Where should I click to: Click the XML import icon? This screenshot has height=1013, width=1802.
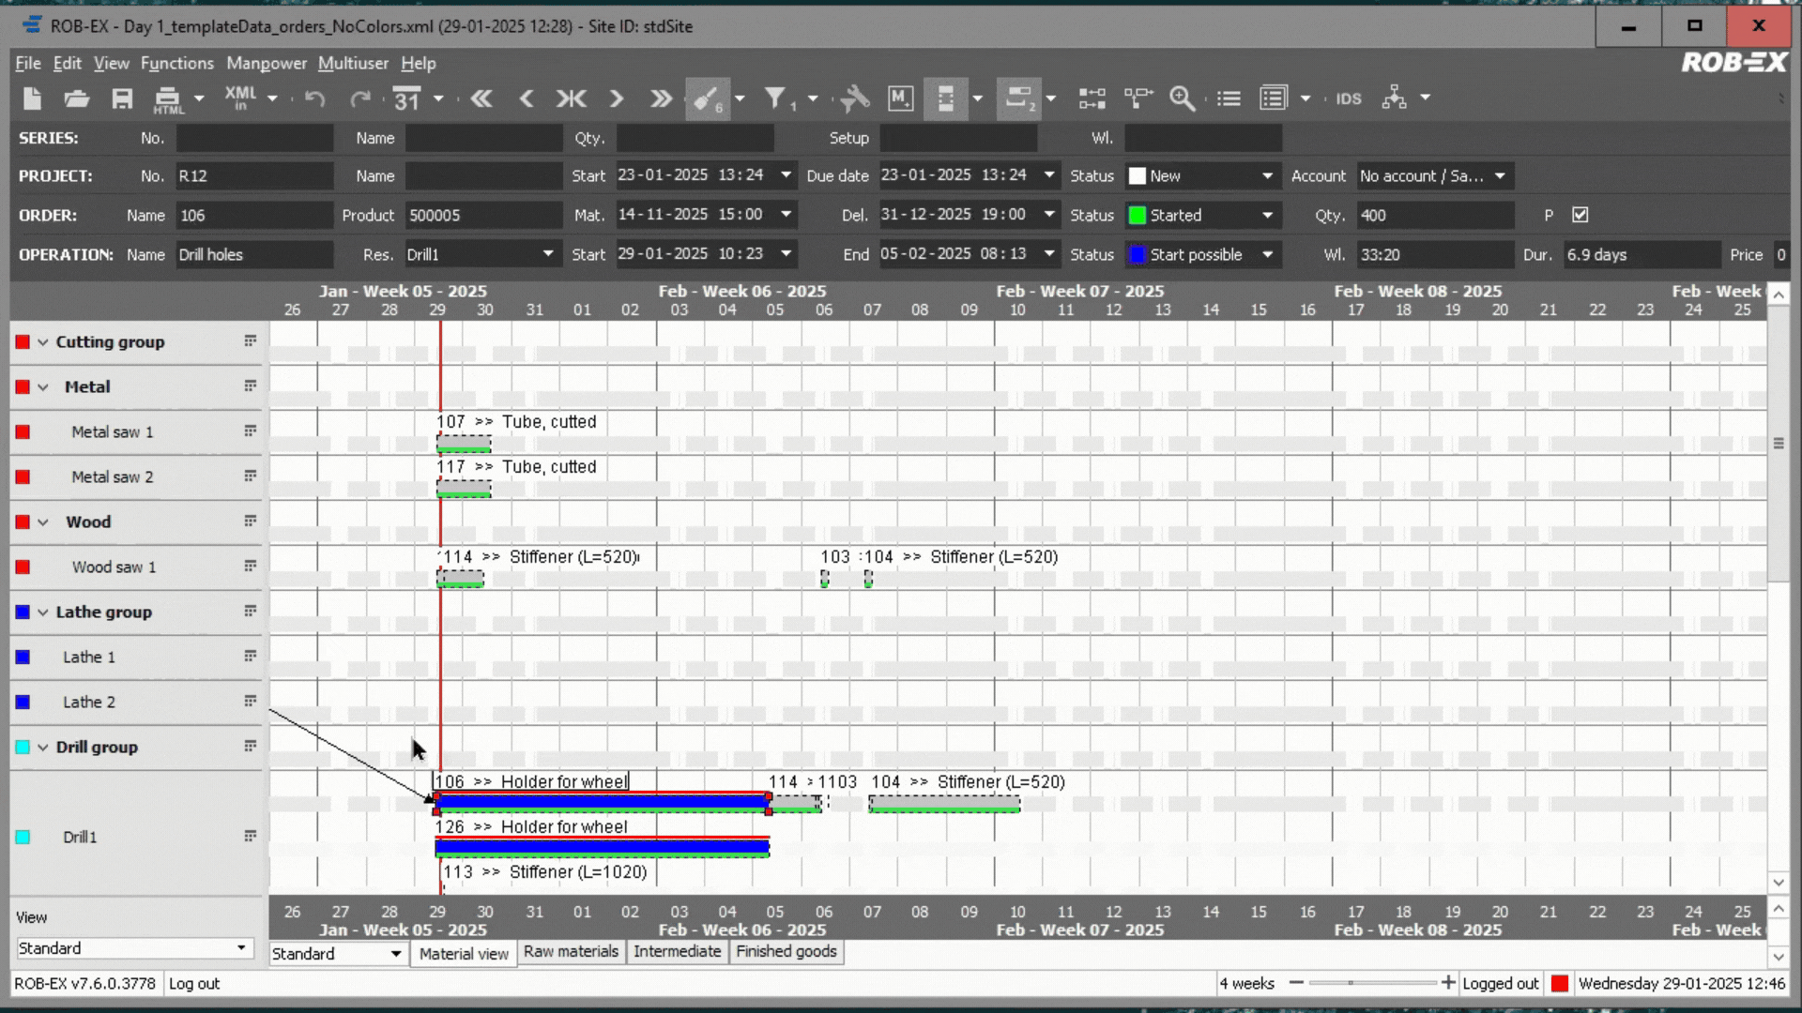click(x=240, y=98)
